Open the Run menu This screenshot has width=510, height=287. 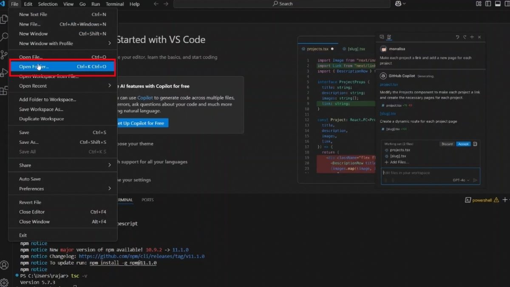pos(96,4)
